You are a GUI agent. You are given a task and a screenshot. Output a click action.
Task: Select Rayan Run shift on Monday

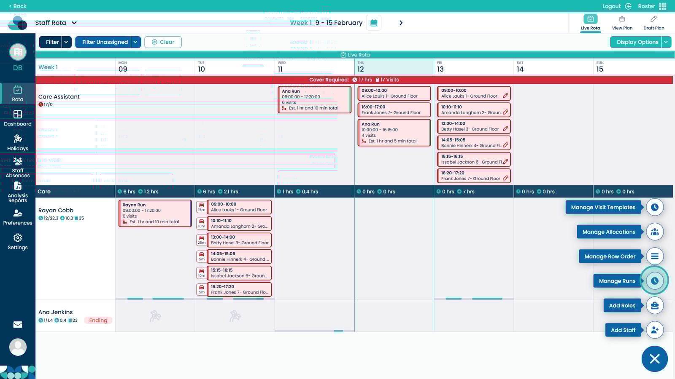pos(155,213)
